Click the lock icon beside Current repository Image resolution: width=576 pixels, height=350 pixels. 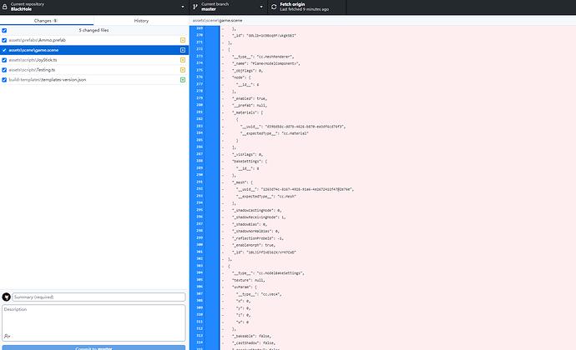pos(5,7)
